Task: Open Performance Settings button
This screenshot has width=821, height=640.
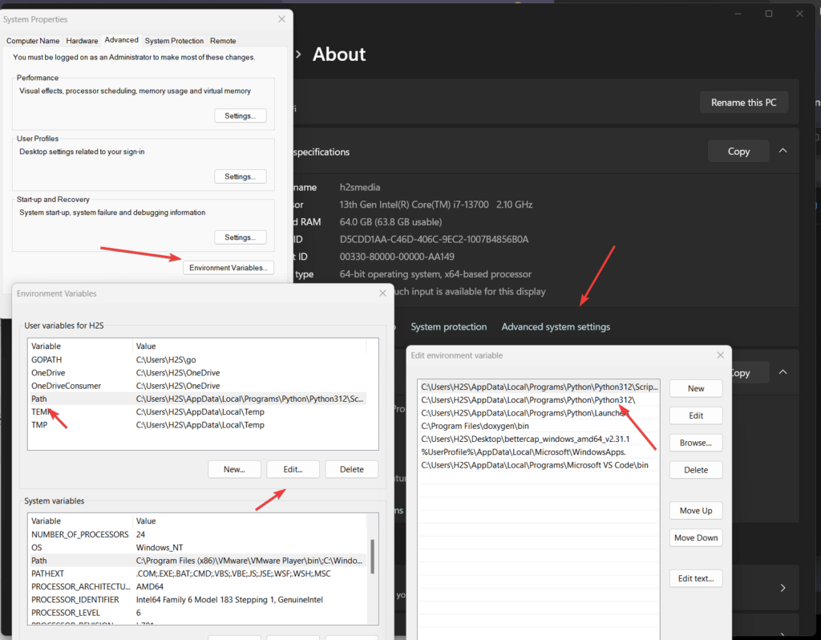Action: pos(240,115)
